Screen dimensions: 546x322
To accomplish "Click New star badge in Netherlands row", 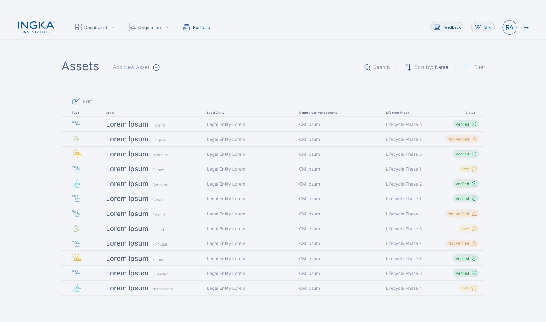I will (468, 288).
